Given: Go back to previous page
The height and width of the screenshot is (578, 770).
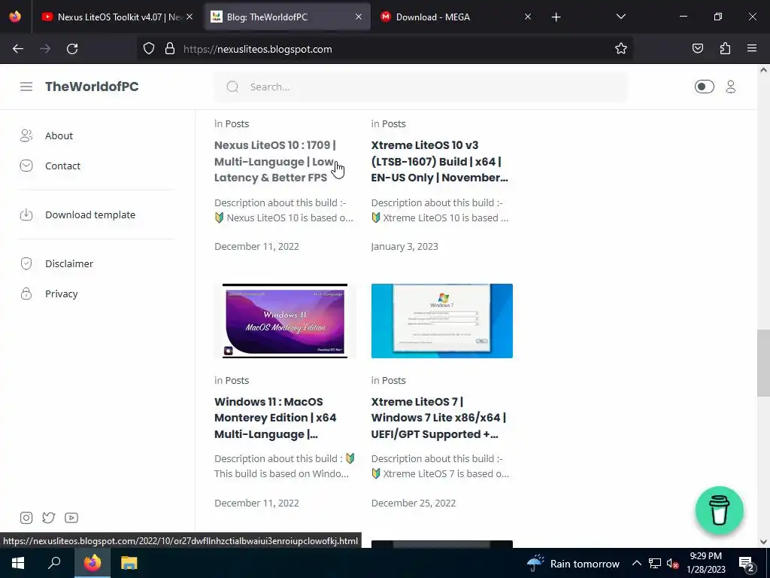Looking at the screenshot, I should (x=18, y=49).
